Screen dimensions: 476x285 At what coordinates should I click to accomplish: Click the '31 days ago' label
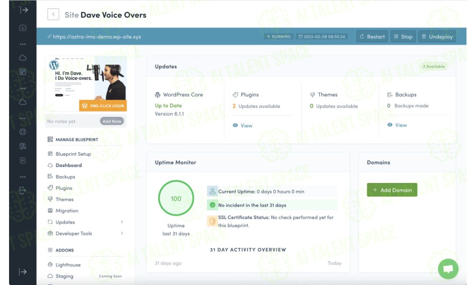[x=168, y=263]
